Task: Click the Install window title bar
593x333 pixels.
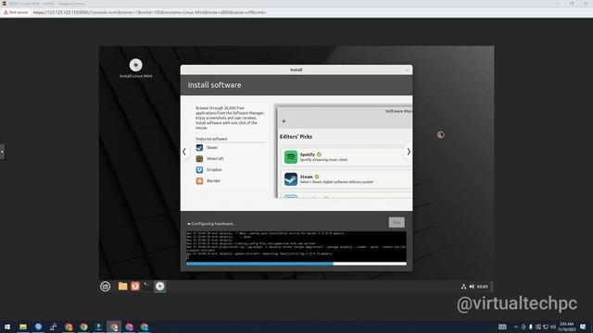Action: tap(296, 70)
